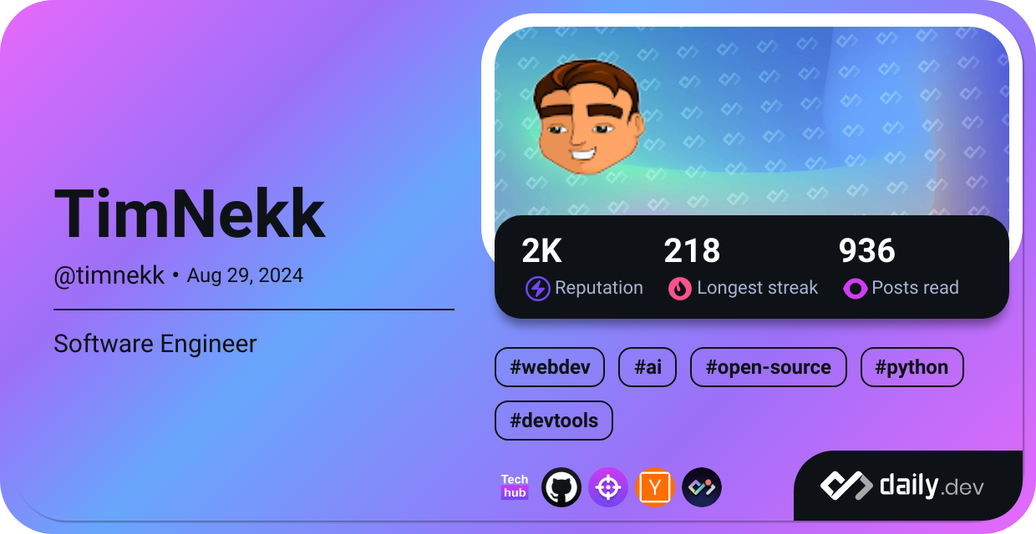The height and width of the screenshot is (534, 1036).
Task: Open the #devtools tag
Action: (554, 421)
